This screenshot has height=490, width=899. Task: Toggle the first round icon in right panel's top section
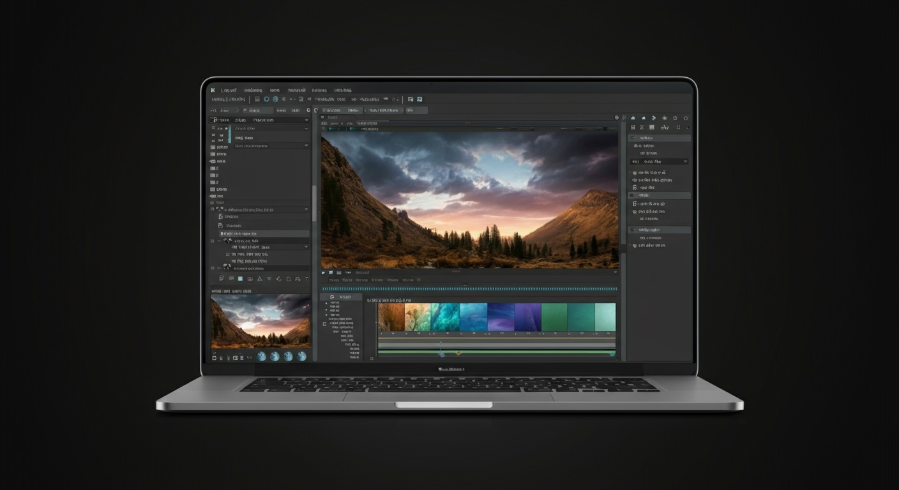633,138
